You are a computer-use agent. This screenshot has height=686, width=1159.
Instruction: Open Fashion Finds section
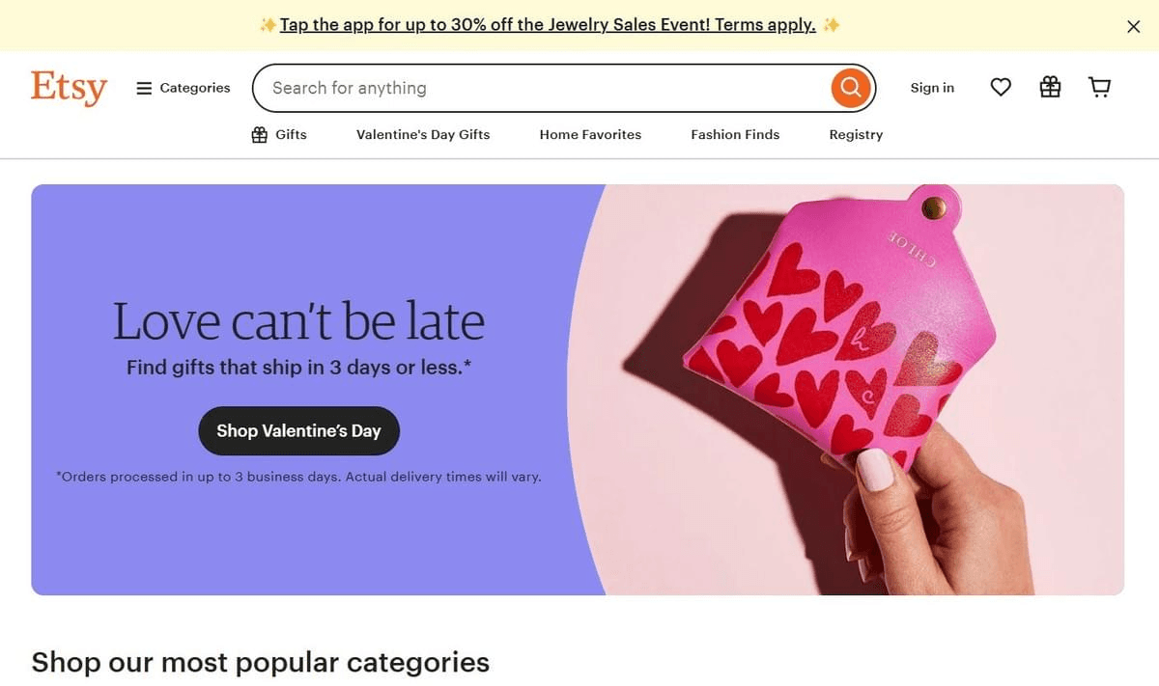[735, 135]
